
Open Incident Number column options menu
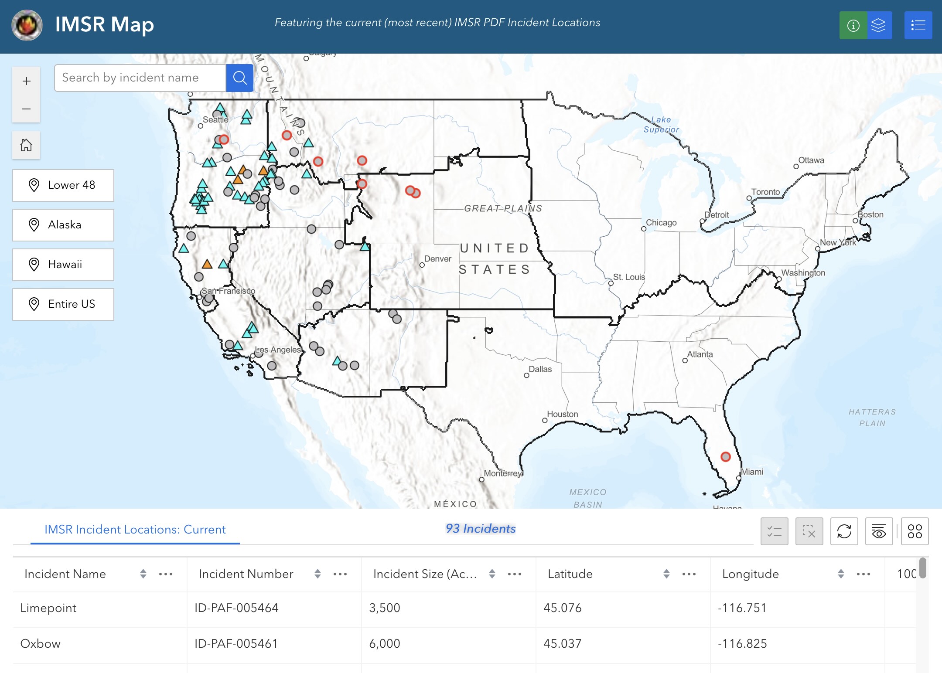coord(340,574)
